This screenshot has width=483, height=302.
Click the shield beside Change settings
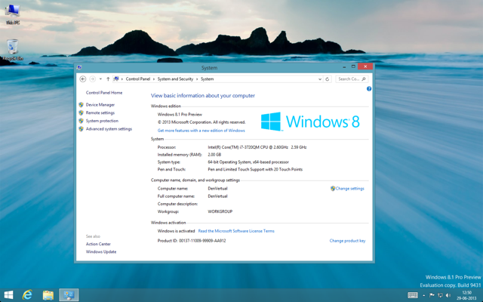333,188
